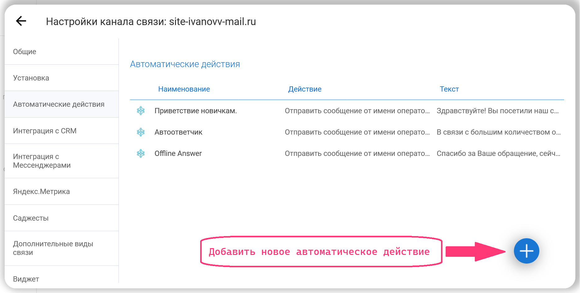Click the Текст column header
The width and height of the screenshot is (580, 293).
tap(449, 89)
